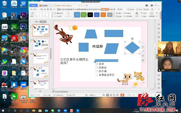Collapse the ribbon with the chevron arrow
This screenshot has width=181, height=113.
pyautogui.click(x=159, y=9)
